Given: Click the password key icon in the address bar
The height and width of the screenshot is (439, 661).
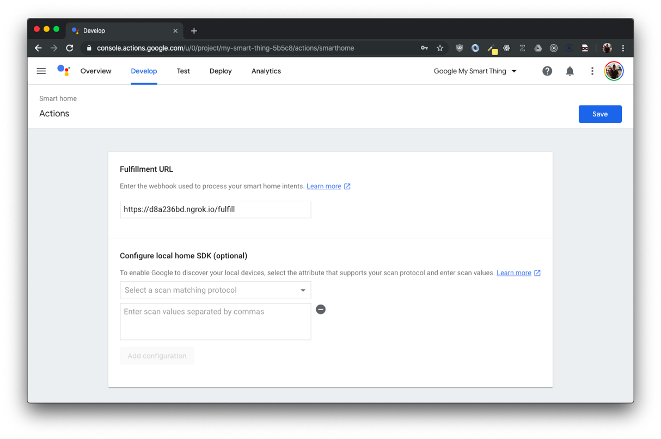Looking at the screenshot, I should 424,48.
